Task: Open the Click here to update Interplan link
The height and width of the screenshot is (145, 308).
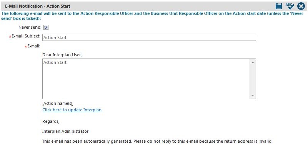Action: [72, 110]
